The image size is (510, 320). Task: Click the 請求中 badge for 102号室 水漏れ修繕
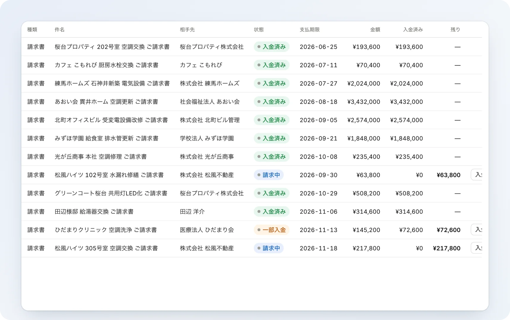click(x=269, y=175)
